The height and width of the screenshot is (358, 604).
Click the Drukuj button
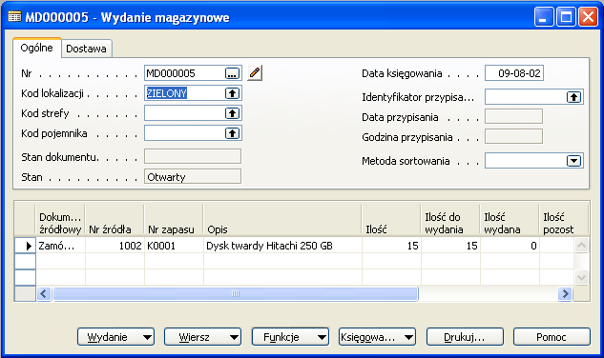465,337
